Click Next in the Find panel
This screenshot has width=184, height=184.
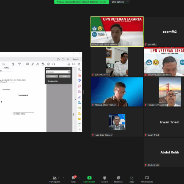coord(65,76)
